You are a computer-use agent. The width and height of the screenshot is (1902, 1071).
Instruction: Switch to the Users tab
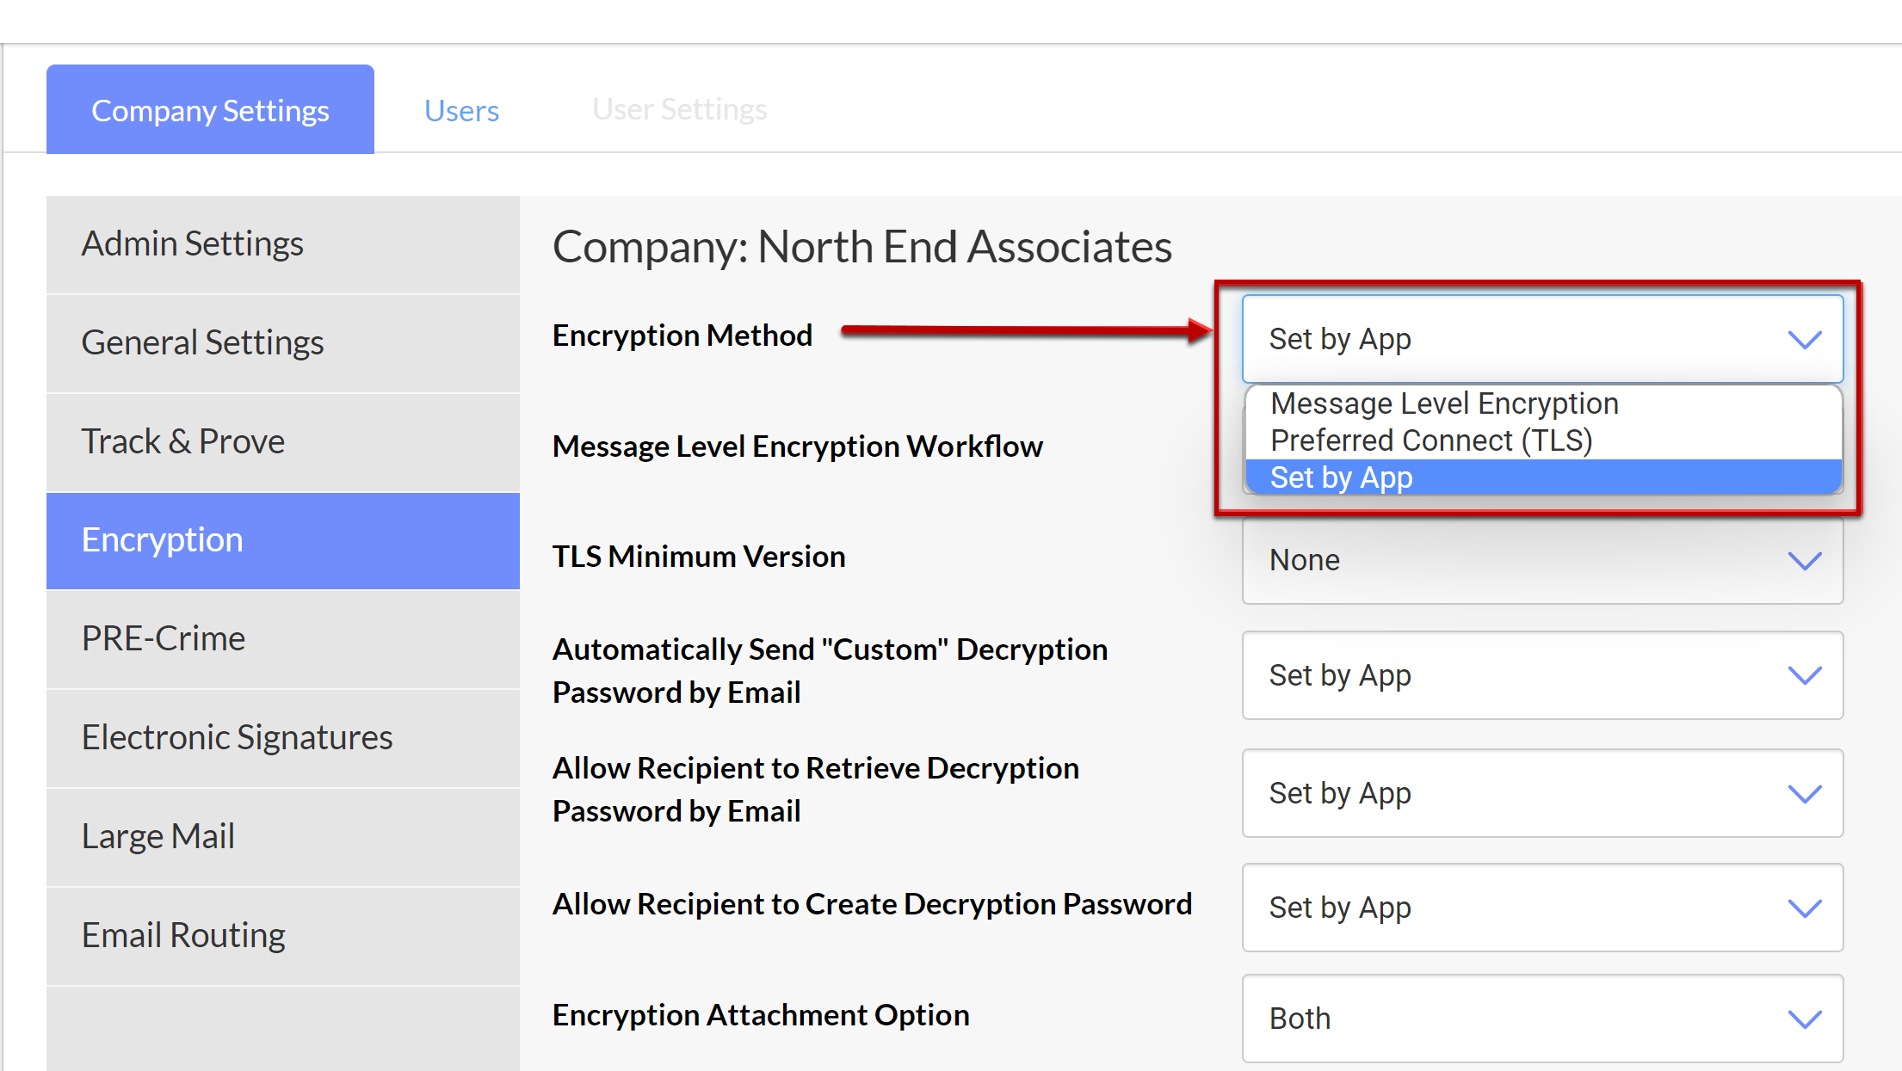[461, 108]
